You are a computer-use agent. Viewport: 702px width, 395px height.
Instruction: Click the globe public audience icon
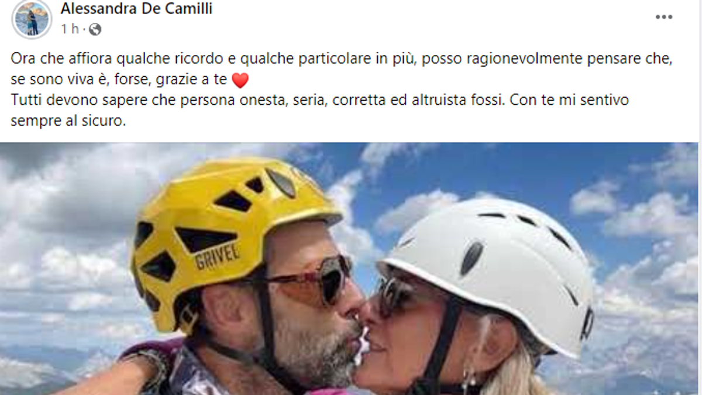[x=95, y=29]
